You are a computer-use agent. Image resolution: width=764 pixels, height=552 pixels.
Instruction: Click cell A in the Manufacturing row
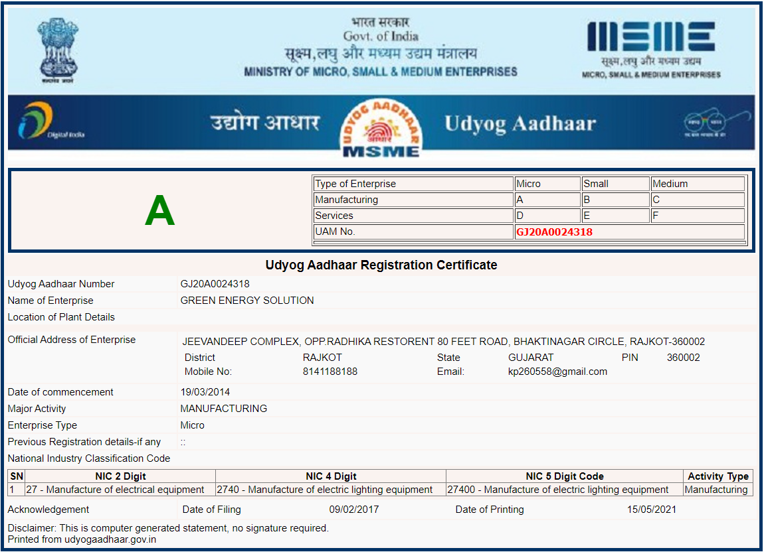[547, 200]
